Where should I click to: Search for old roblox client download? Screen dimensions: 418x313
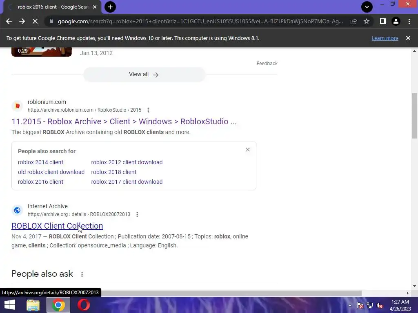click(51, 172)
